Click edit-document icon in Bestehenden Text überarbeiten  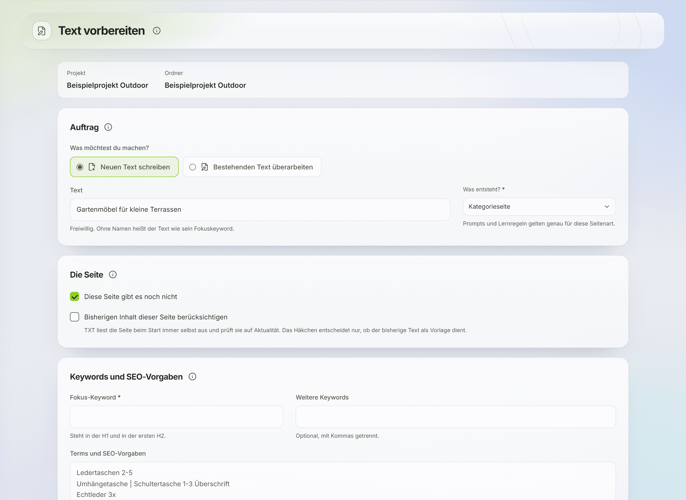pyautogui.click(x=205, y=167)
